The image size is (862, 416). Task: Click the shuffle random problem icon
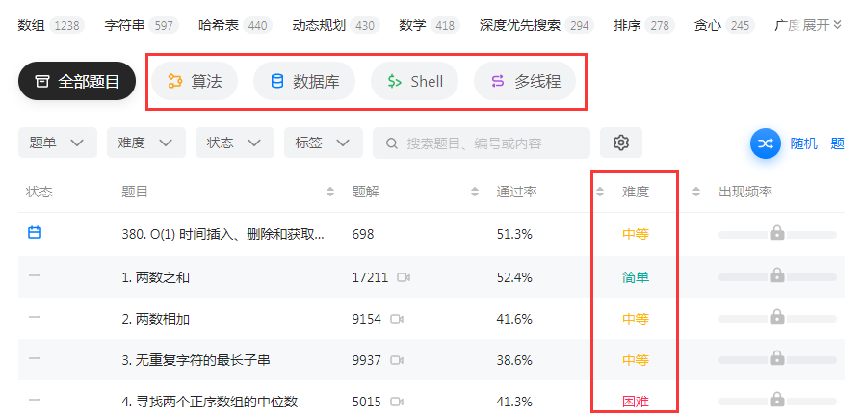(766, 143)
